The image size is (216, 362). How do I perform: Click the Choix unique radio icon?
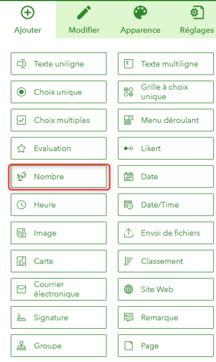(x=21, y=92)
